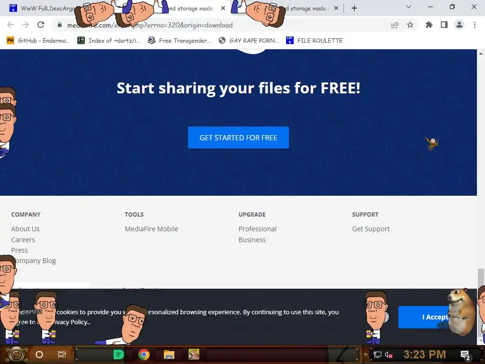Open Careers footer link
The image size is (485, 364).
click(23, 239)
